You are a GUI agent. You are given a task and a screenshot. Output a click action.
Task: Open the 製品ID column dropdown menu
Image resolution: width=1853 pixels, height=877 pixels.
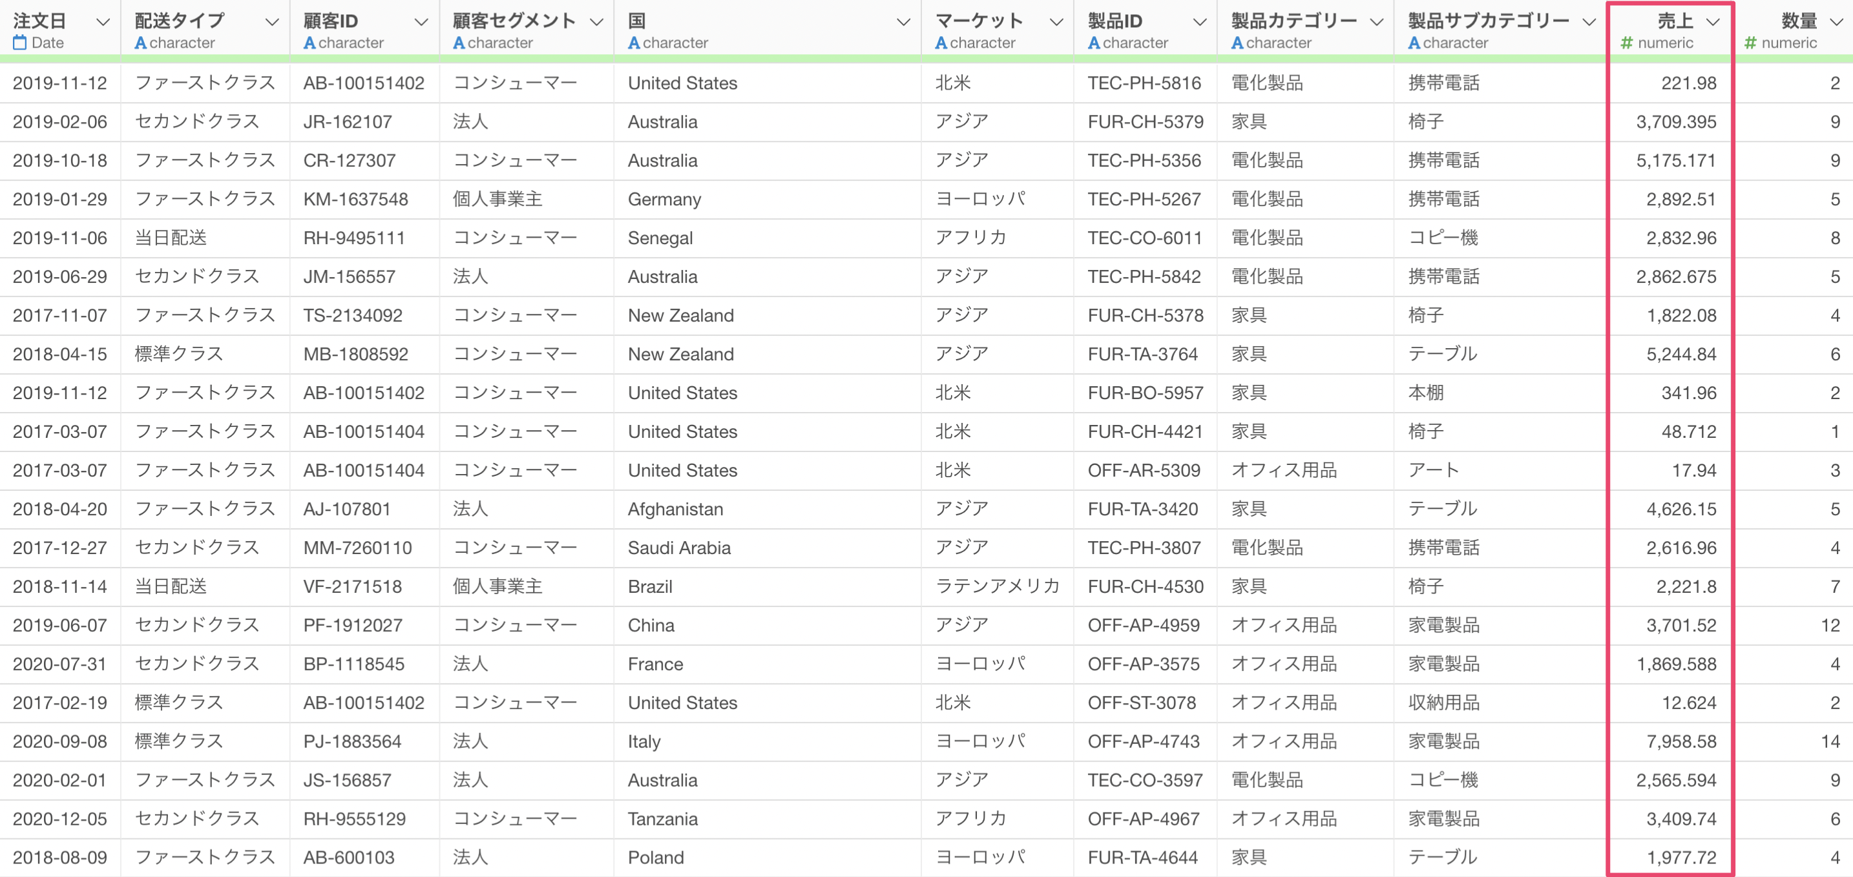coord(1200,23)
